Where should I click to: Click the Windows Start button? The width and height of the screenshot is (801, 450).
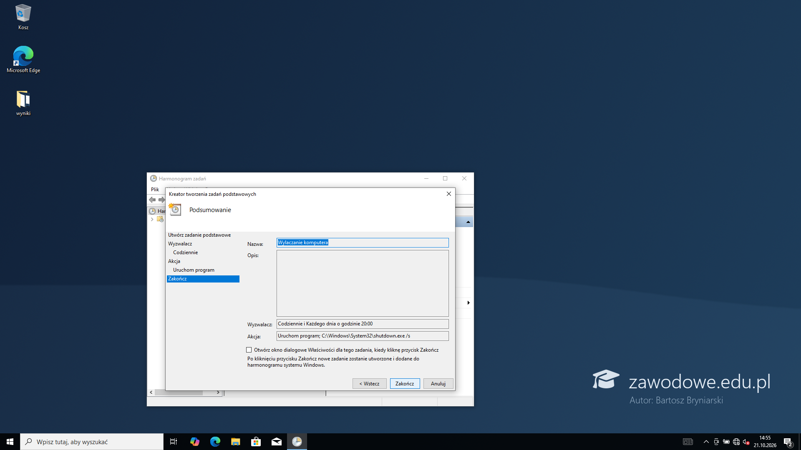[x=10, y=442]
